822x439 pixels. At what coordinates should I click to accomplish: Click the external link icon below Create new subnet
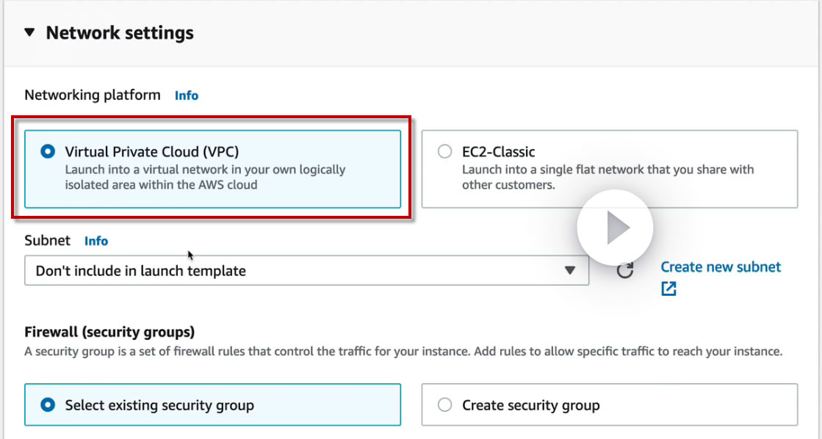(668, 289)
